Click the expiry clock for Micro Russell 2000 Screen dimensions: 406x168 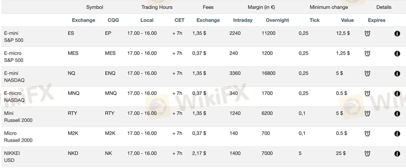click(x=367, y=134)
